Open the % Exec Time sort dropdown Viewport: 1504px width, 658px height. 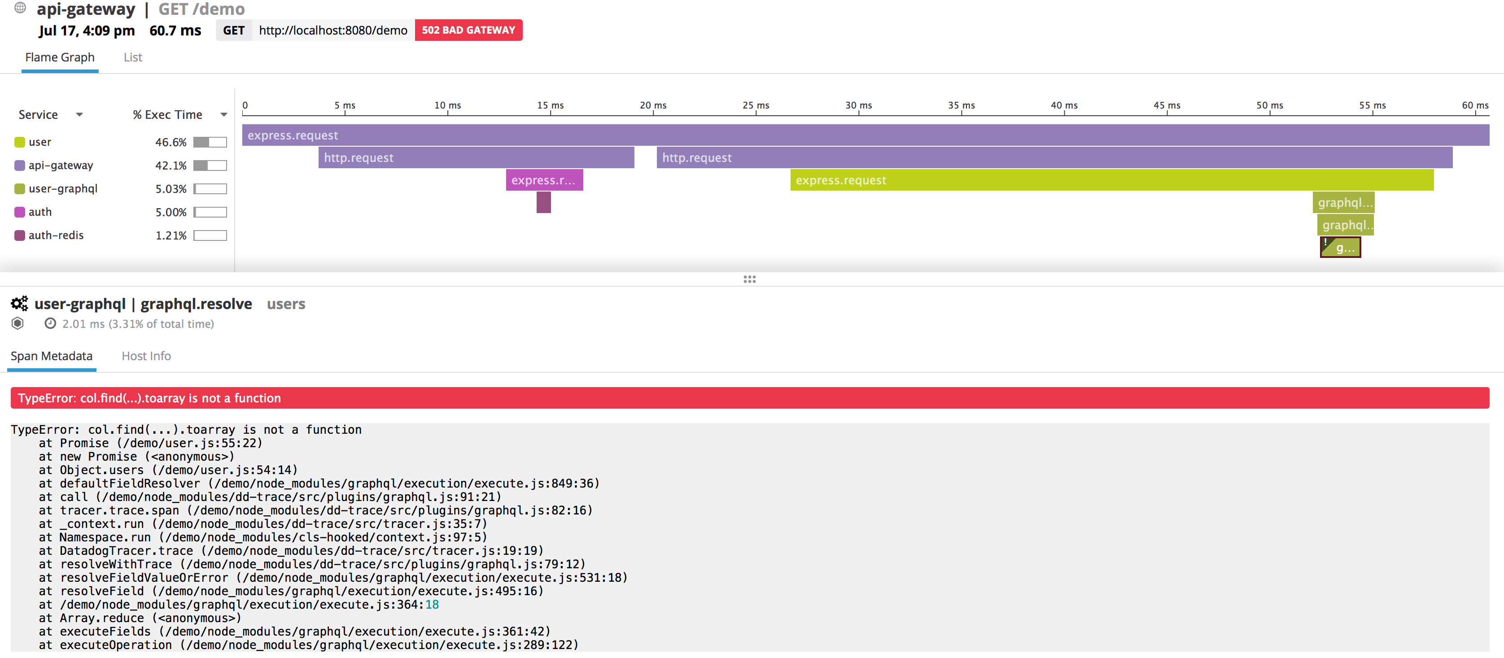(x=223, y=114)
